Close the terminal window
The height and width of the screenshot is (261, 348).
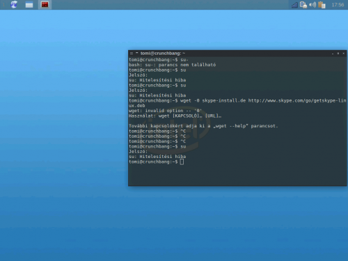click(x=344, y=54)
